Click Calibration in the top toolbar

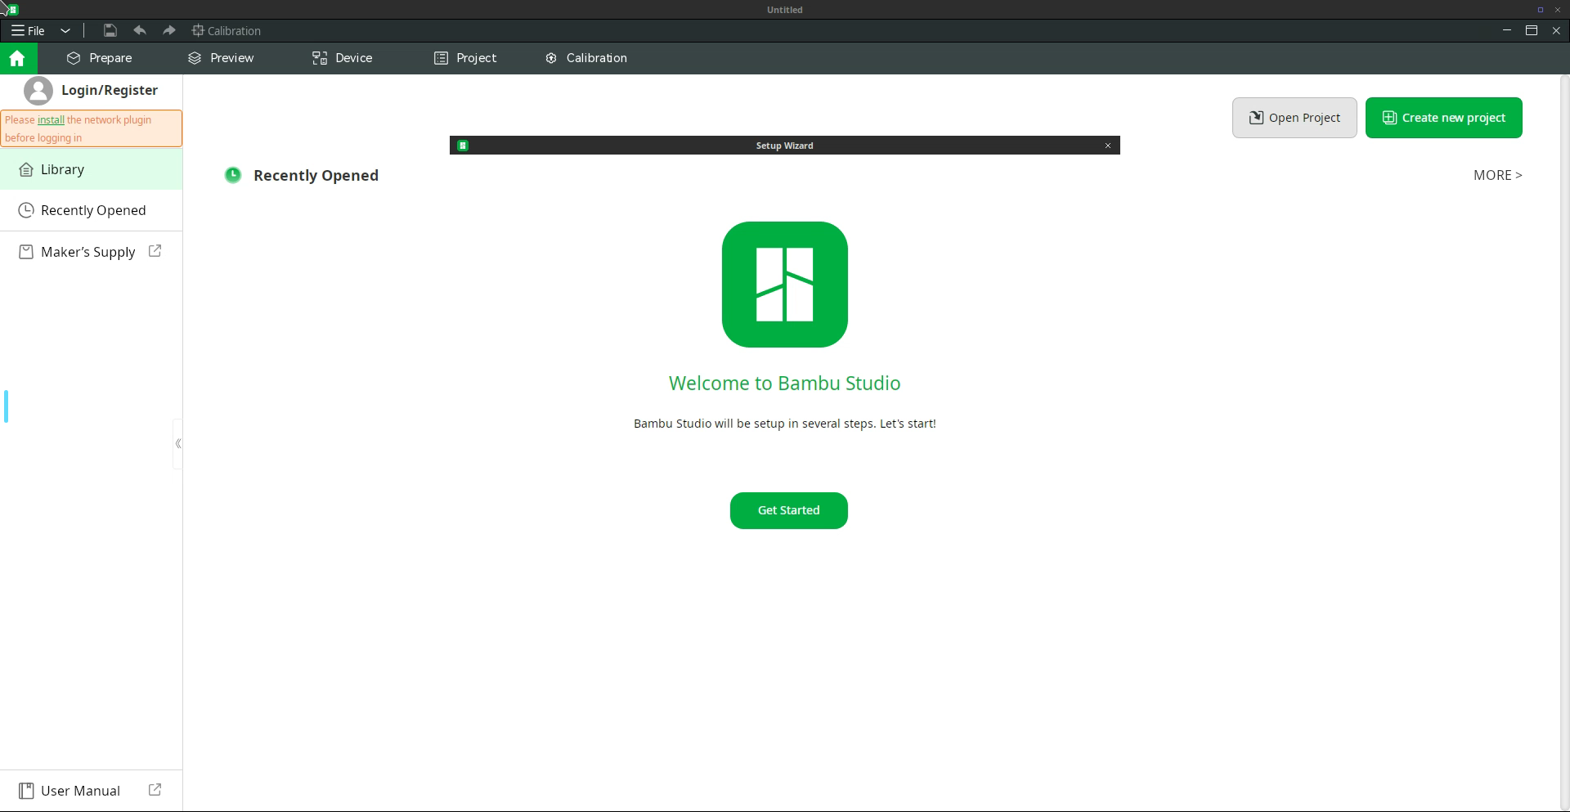pyautogui.click(x=227, y=30)
